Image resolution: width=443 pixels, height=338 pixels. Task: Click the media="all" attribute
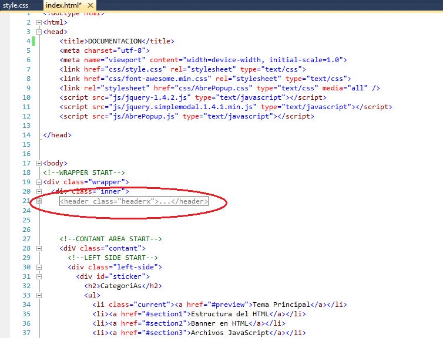[x=345, y=88]
